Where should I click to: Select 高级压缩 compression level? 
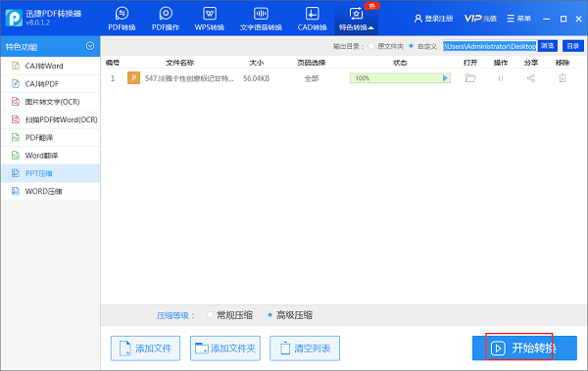[270, 315]
